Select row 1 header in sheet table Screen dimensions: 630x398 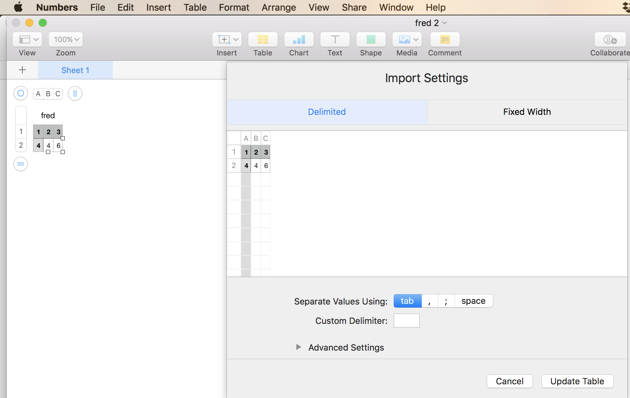click(x=21, y=132)
